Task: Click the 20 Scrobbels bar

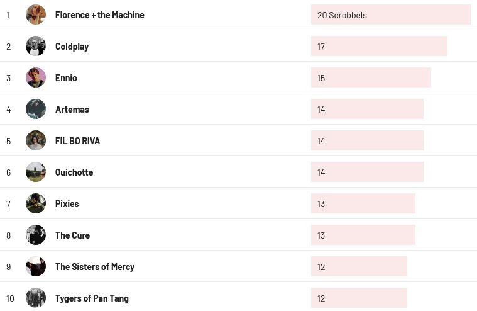Action: click(x=390, y=14)
